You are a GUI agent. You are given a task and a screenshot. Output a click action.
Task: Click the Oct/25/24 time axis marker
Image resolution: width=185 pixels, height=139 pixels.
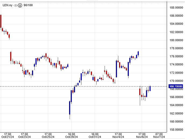pyautogui.click(x=48, y=137)
